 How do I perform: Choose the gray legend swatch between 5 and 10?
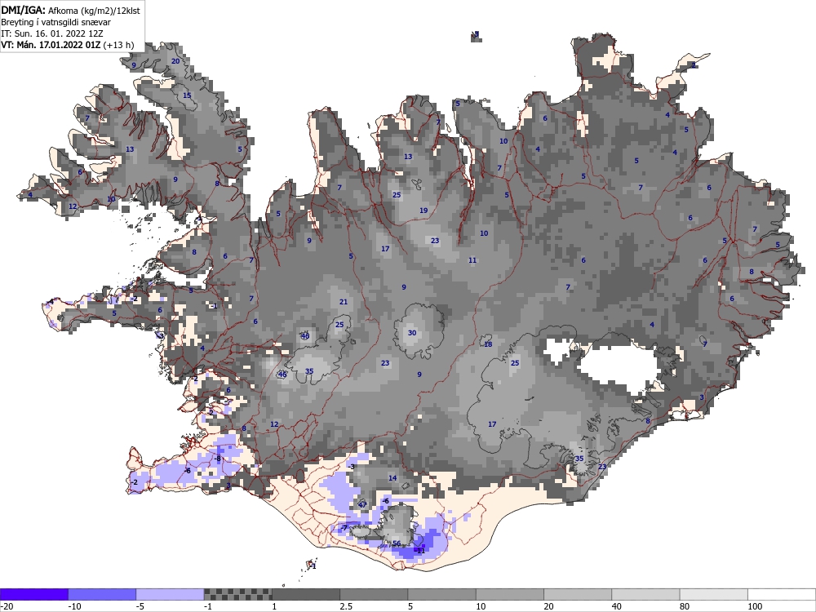(x=441, y=594)
